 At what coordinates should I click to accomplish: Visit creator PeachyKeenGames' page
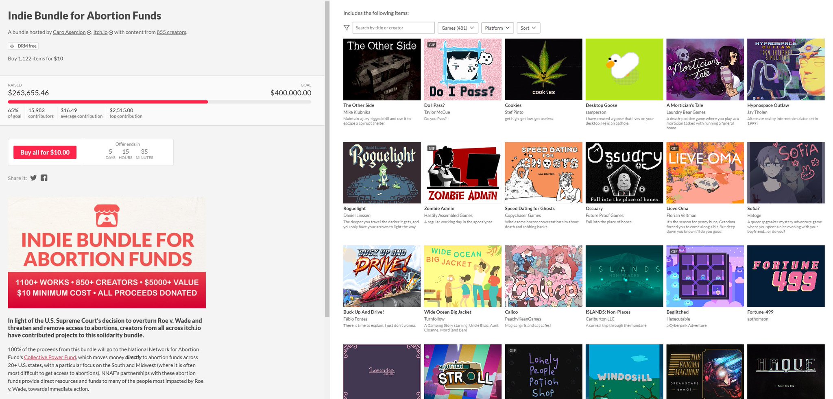pos(523,319)
